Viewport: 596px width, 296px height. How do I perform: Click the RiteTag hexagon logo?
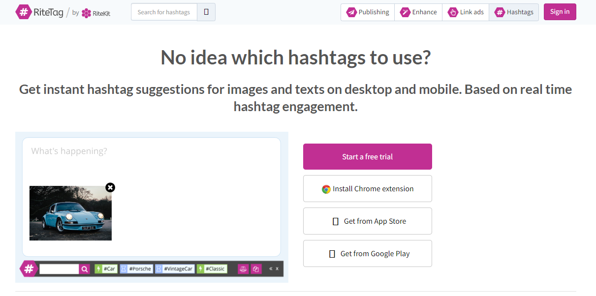click(x=24, y=12)
